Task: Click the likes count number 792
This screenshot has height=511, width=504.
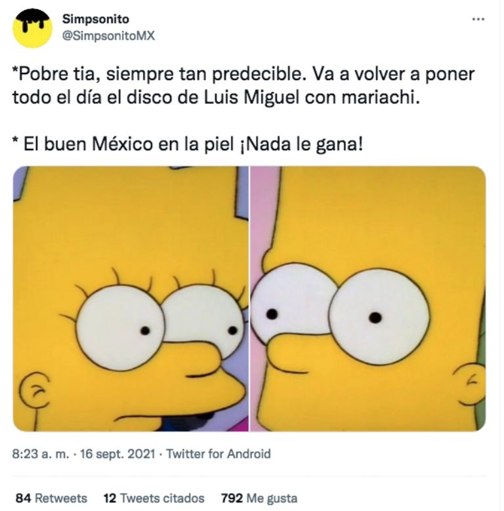Action: pos(232,498)
